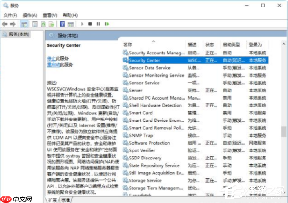The width and height of the screenshot is (288, 203).
Task: Go forward with the toolbar forward arrow
Action: point(13,24)
